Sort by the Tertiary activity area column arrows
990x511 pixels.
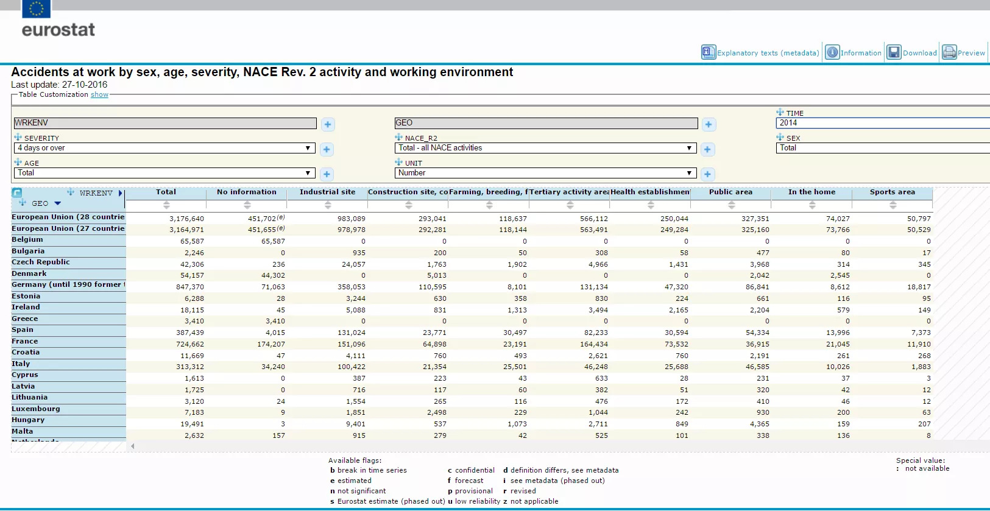point(570,205)
